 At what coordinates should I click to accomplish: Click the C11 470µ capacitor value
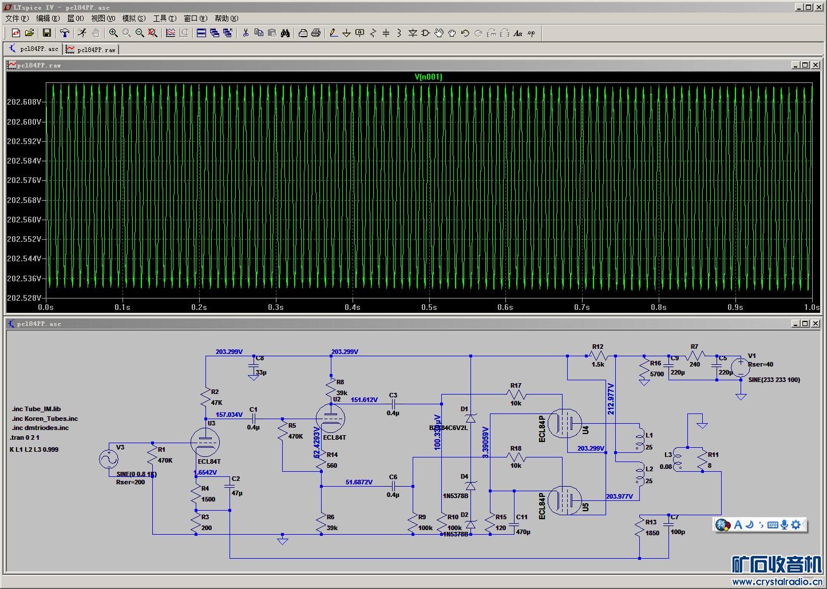coord(523,532)
